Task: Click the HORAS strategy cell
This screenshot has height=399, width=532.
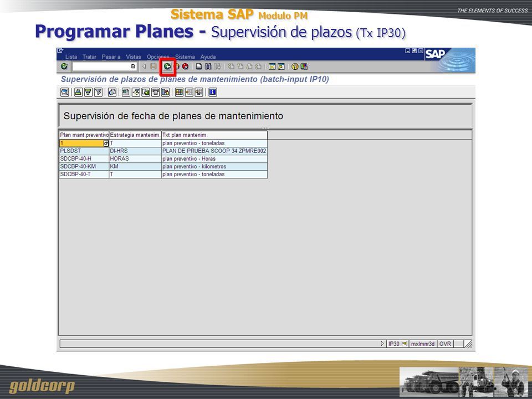Action: point(135,159)
